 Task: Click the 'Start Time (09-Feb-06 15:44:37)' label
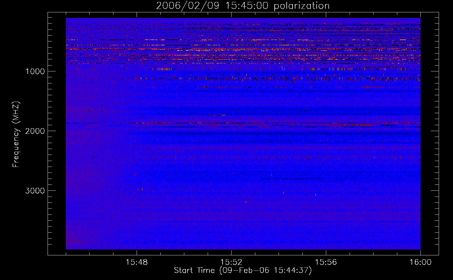(x=243, y=270)
